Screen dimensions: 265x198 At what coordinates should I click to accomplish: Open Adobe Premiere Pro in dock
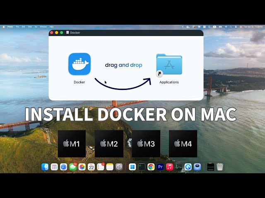(x=160, y=167)
